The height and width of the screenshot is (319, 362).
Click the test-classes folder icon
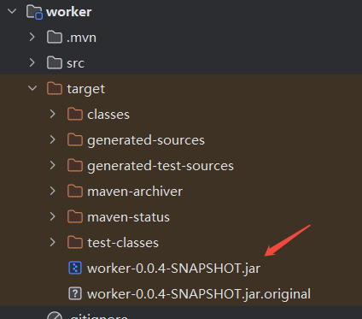(75, 242)
